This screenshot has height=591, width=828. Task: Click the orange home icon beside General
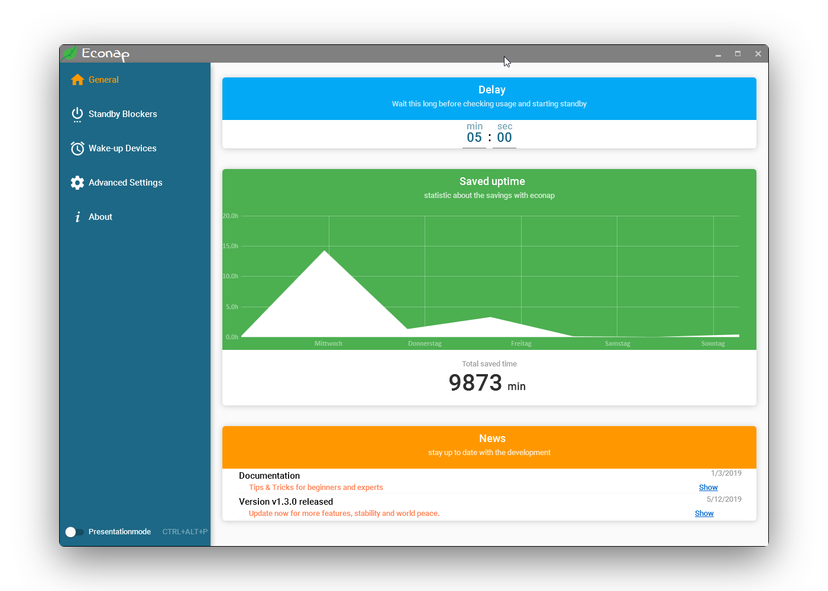pos(77,80)
